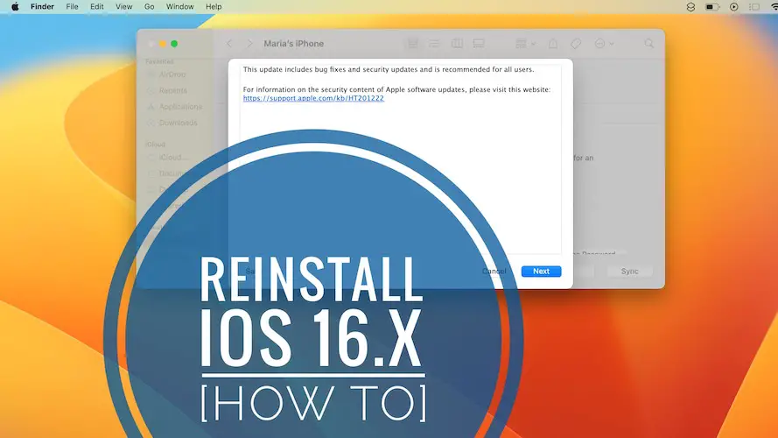Open the Window menu
The image size is (778, 438).
[x=179, y=7]
